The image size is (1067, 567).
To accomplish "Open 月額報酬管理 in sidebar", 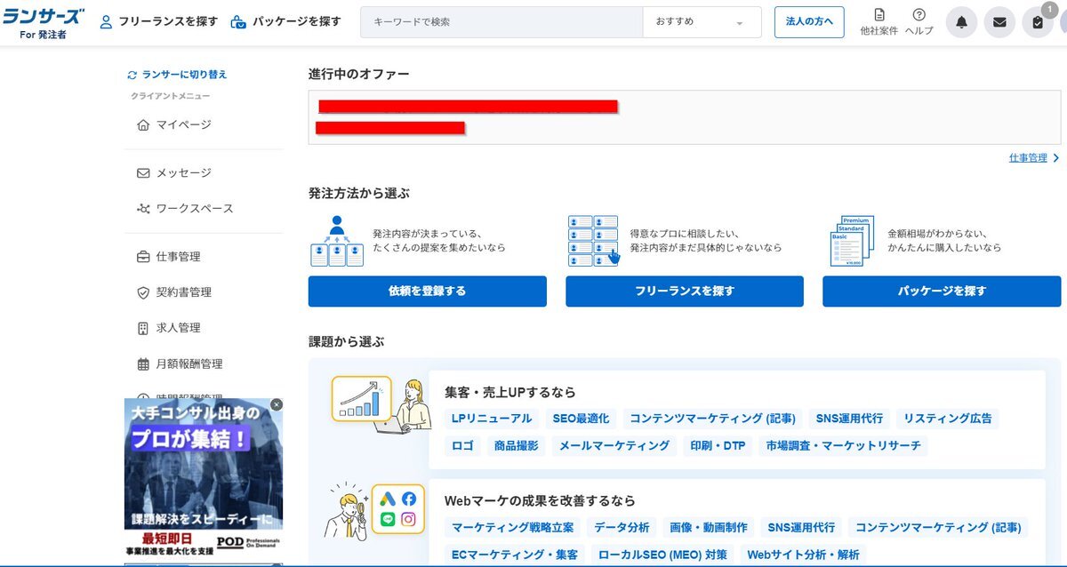I will (189, 364).
